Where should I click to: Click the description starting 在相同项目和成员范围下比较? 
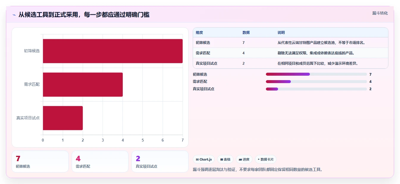tap(318, 63)
